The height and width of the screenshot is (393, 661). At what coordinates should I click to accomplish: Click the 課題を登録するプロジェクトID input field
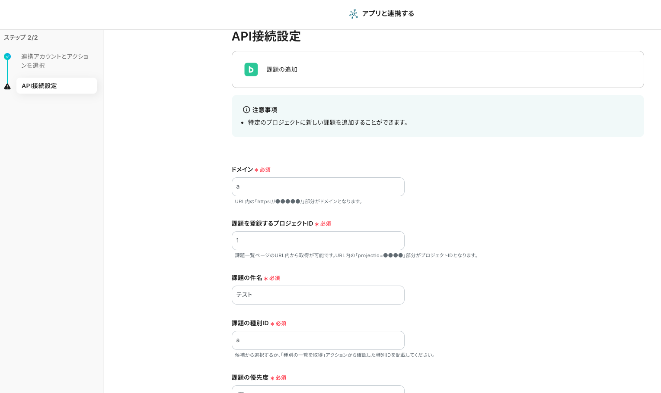[318, 241]
